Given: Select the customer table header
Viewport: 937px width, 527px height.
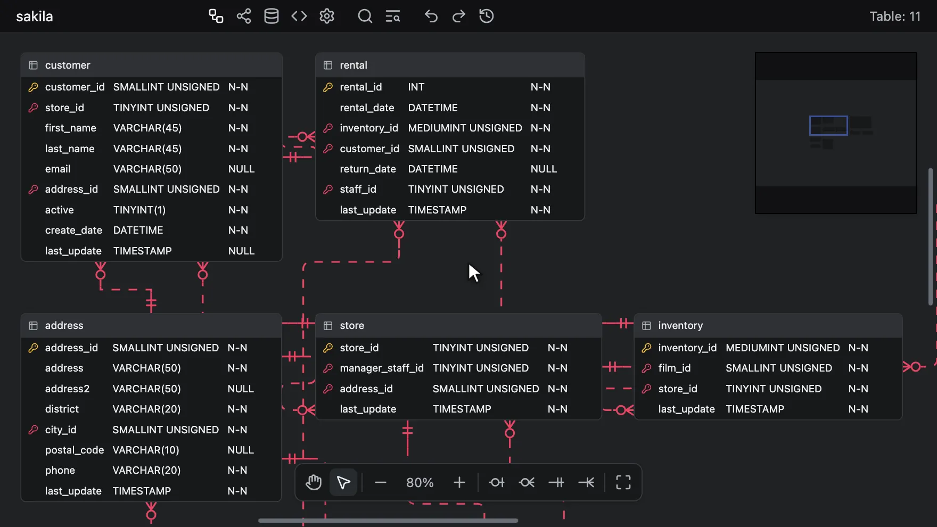Looking at the screenshot, I should click(152, 65).
